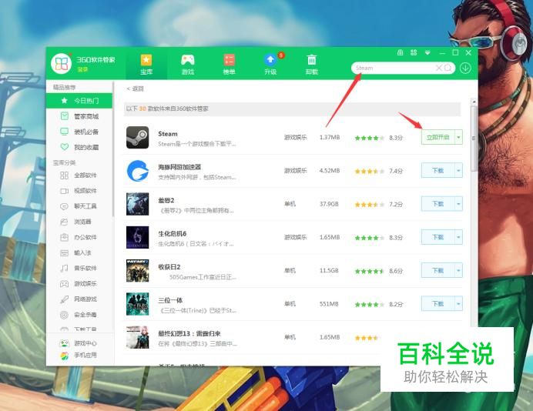
Task: Select 音乐软件 category
Action: [79, 268]
